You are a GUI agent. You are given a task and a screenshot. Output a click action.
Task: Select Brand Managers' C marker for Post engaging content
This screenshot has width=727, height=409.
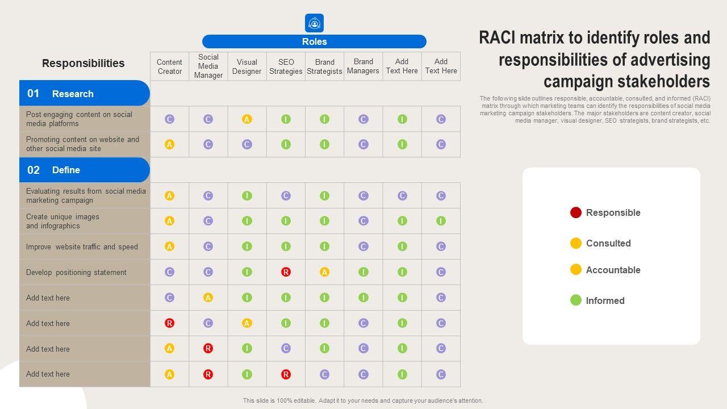point(363,119)
